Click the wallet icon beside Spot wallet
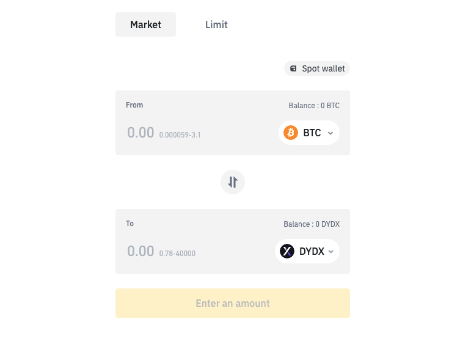 pyautogui.click(x=293, y=68)
